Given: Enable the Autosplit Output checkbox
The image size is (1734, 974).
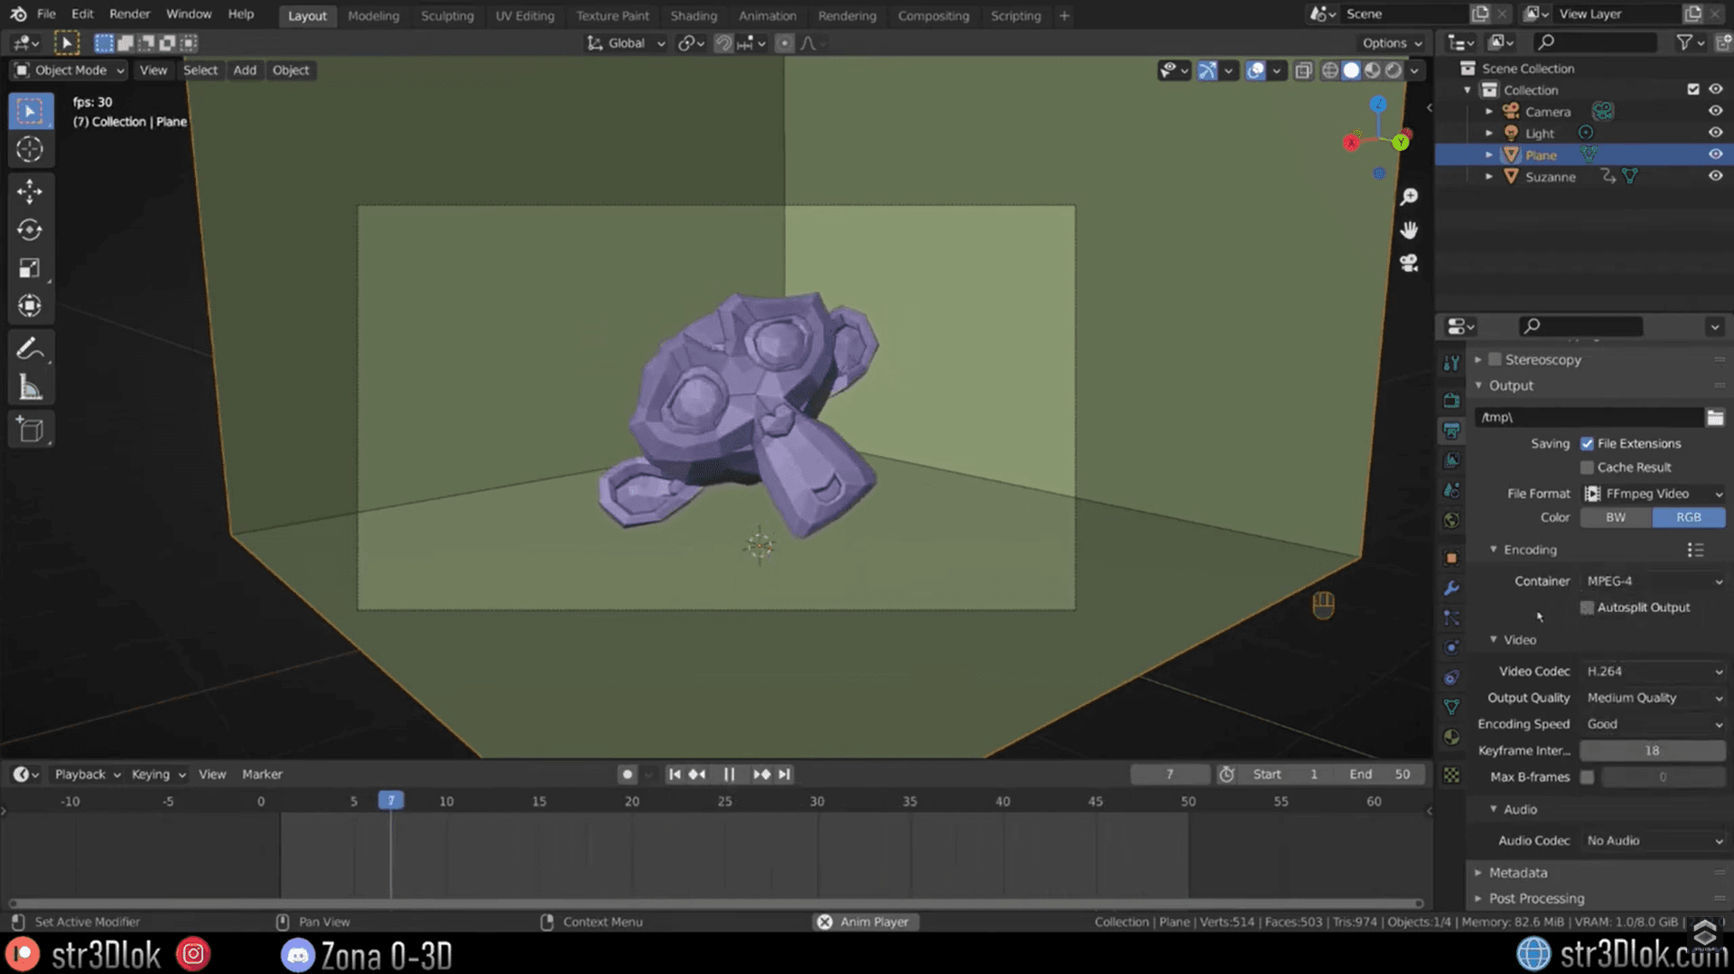Looking at the screenshot, I should point(1587,608).
